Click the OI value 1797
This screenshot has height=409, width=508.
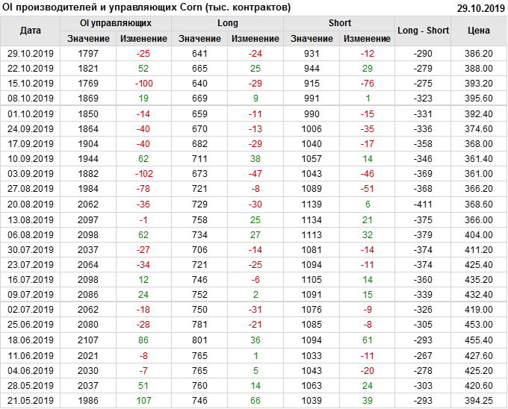[x=88, y=54]
